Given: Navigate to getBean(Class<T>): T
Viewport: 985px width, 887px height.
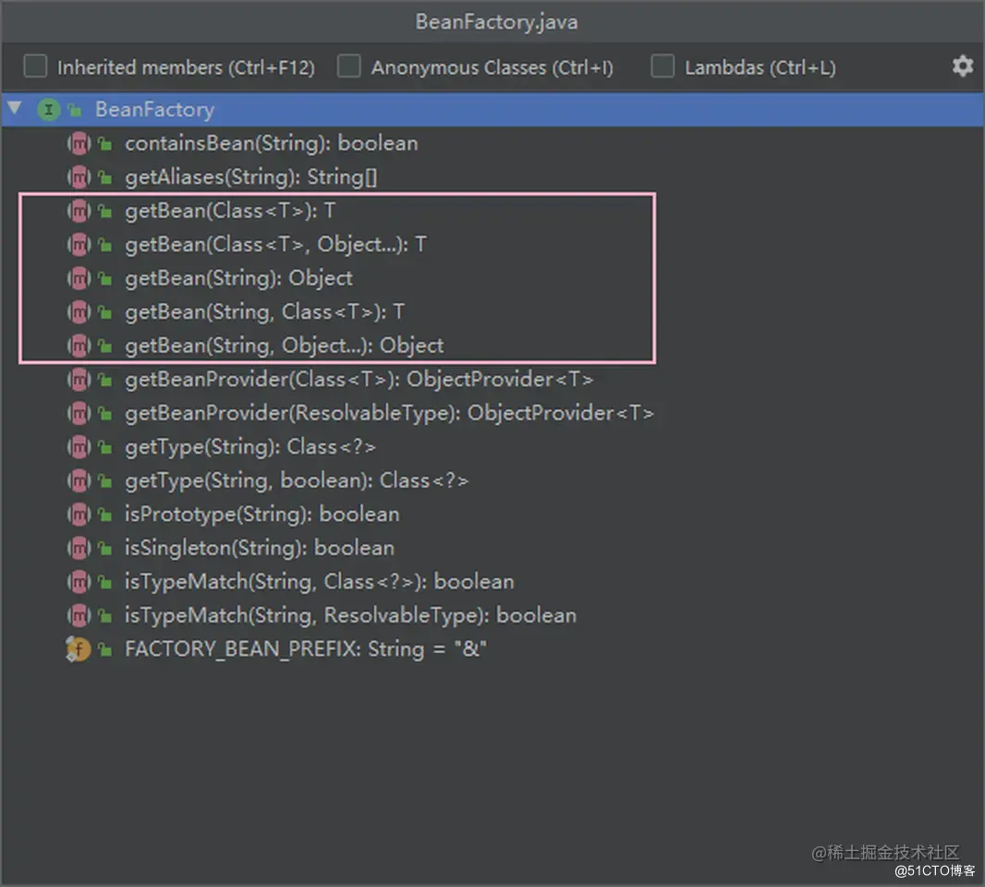Looking at the screenshot, I should point(230,211).
